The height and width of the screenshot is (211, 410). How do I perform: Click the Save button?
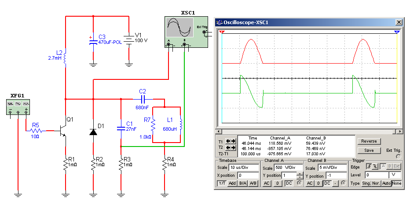[x=369, y=150]
